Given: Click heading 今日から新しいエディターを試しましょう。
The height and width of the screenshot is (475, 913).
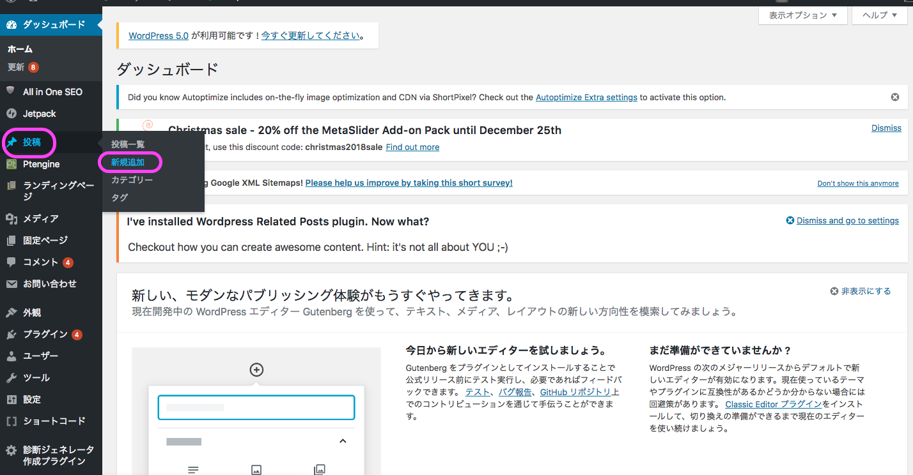Looking at the screenshot, I should (506, 351).
